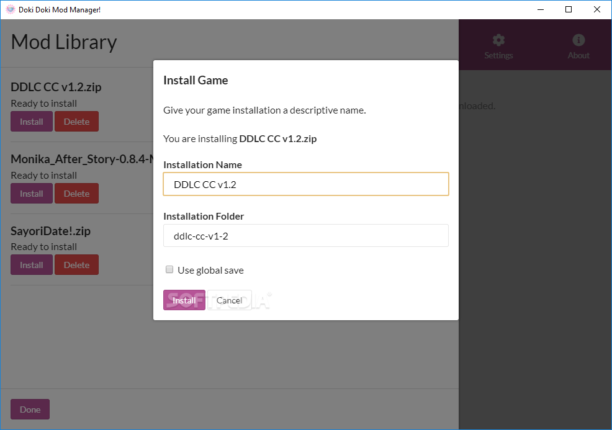Viewport: 612px width, 430px height.
Task: Delete the SayoriDate!.zip mod
Action: (76, 265)
